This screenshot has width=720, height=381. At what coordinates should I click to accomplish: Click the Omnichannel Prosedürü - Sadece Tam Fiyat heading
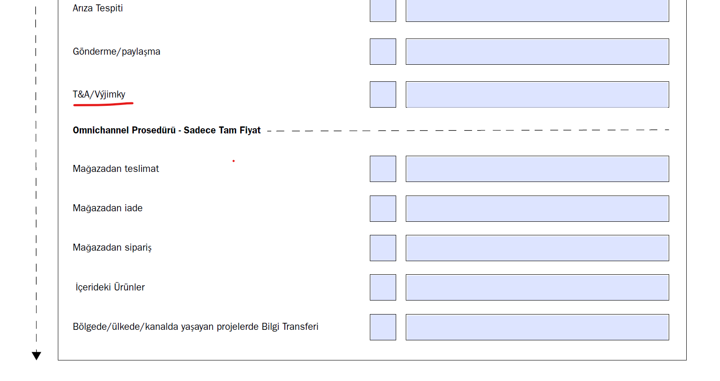point(167,130)
